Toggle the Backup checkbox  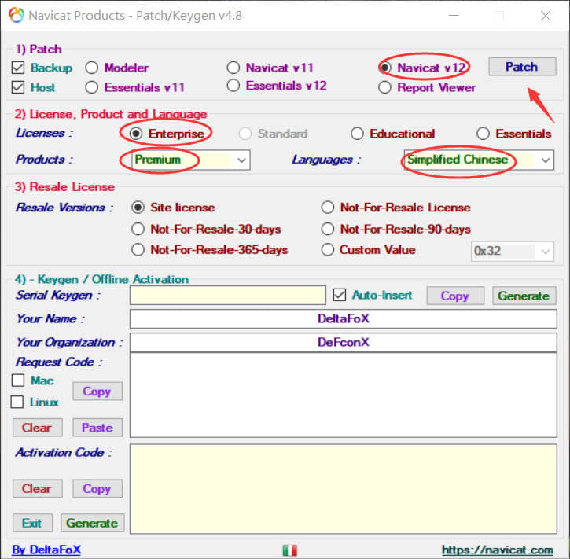click(x=18, y=68)
